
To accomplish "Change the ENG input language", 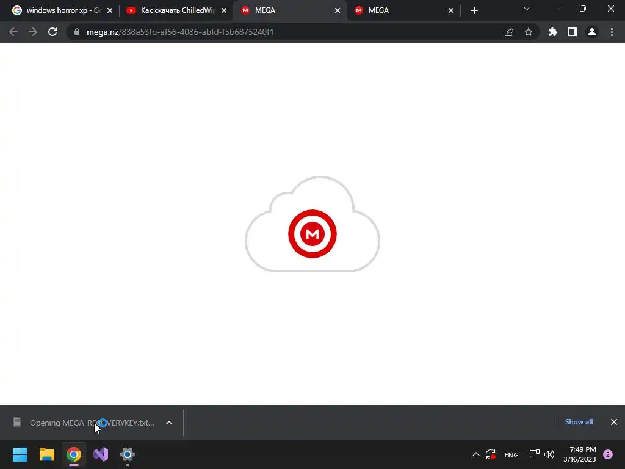I will pos(511,454).
